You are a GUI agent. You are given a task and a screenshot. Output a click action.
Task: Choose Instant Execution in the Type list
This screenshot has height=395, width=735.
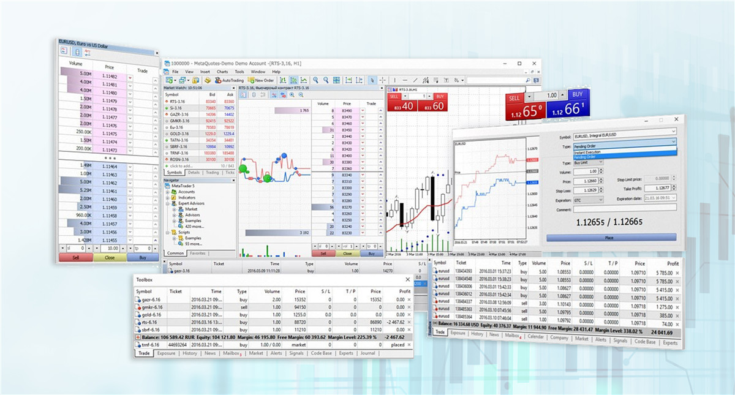click(625, 152)
